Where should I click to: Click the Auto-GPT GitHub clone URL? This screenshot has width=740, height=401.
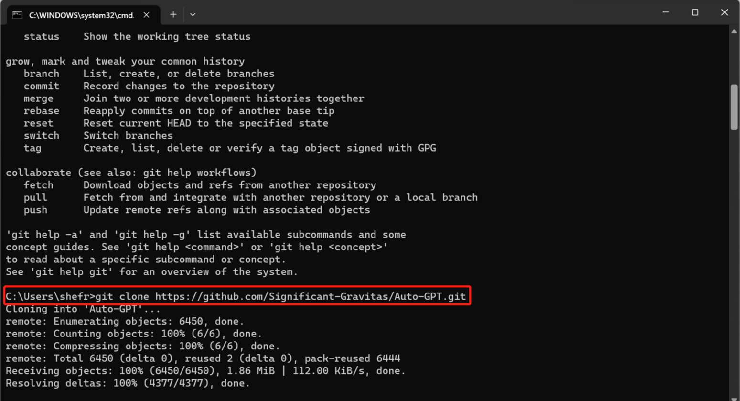click(311, 296)
